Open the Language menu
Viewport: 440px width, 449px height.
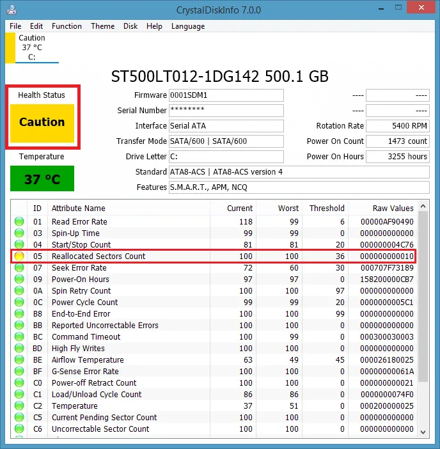tap(188, 26)
